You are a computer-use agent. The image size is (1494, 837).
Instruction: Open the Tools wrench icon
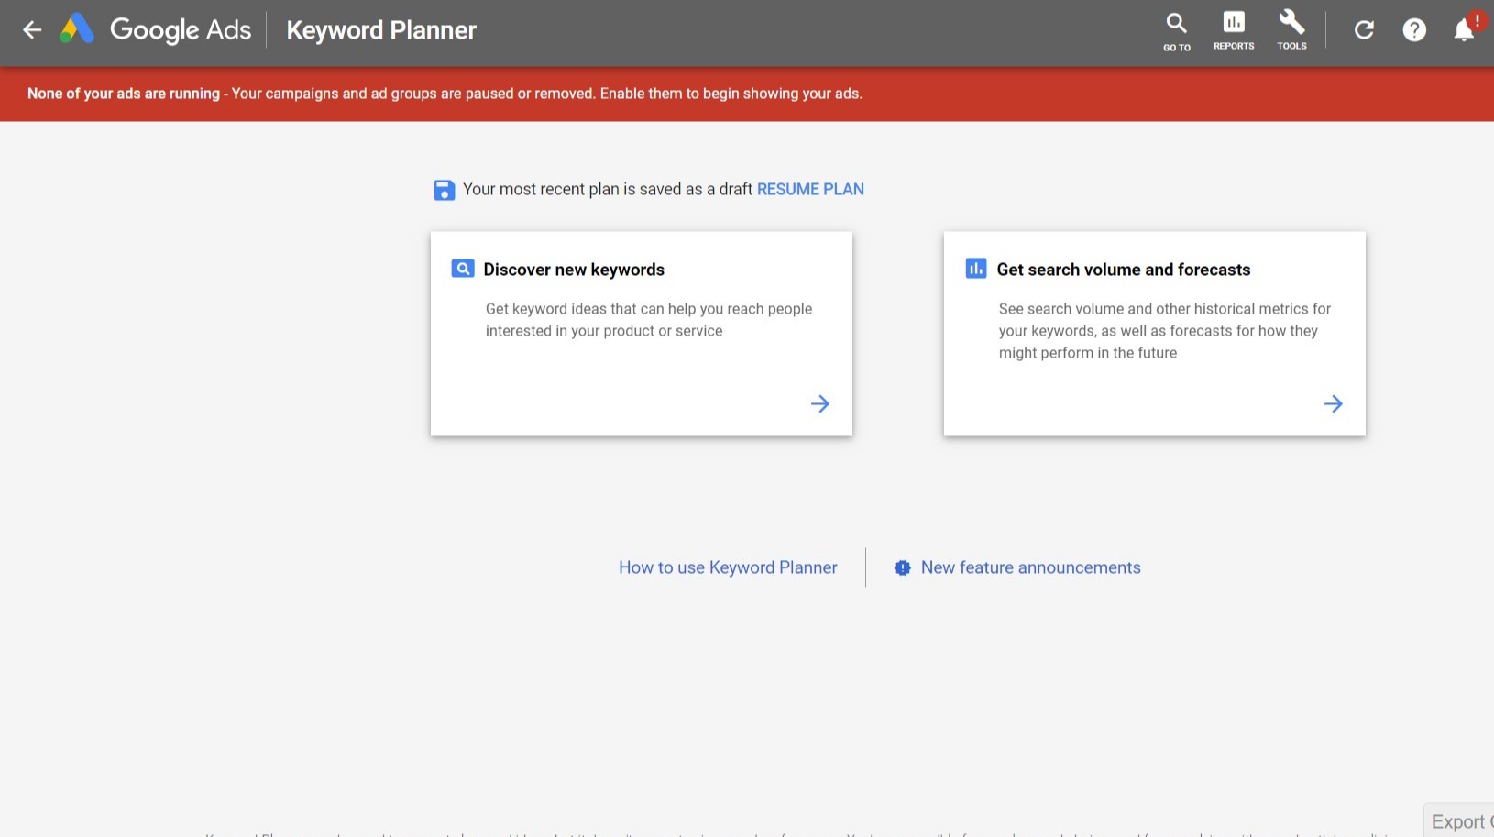(x=1291, y=30)
